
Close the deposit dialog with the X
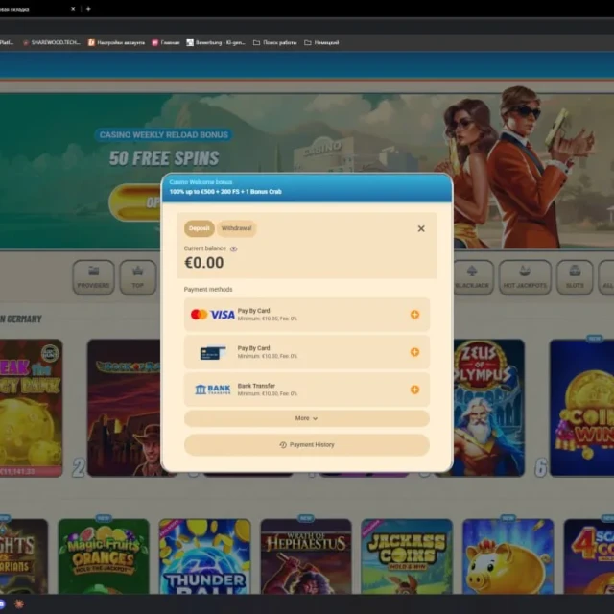[x=421, y=228]
